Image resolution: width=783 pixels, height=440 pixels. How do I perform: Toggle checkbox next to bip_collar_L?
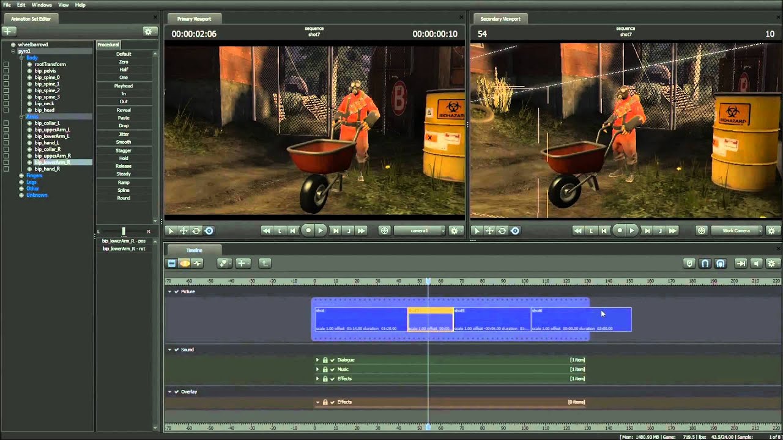coord(7,123)
